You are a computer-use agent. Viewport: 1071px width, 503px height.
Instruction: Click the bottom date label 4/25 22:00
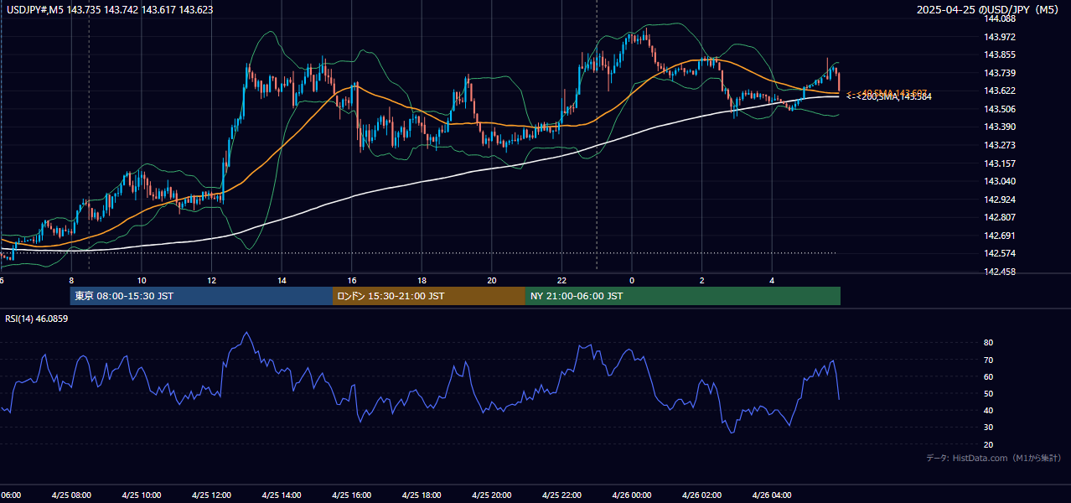pyautogui.click(x=561, y=495)
